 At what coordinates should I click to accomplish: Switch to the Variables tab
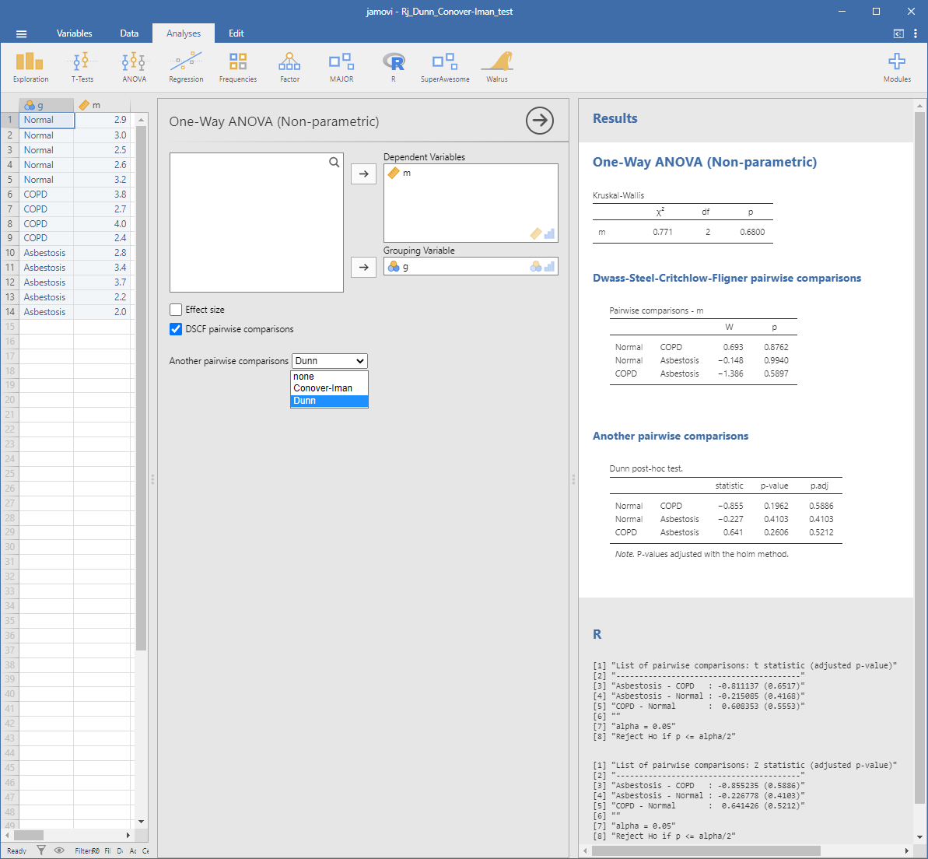click(74, 33)
